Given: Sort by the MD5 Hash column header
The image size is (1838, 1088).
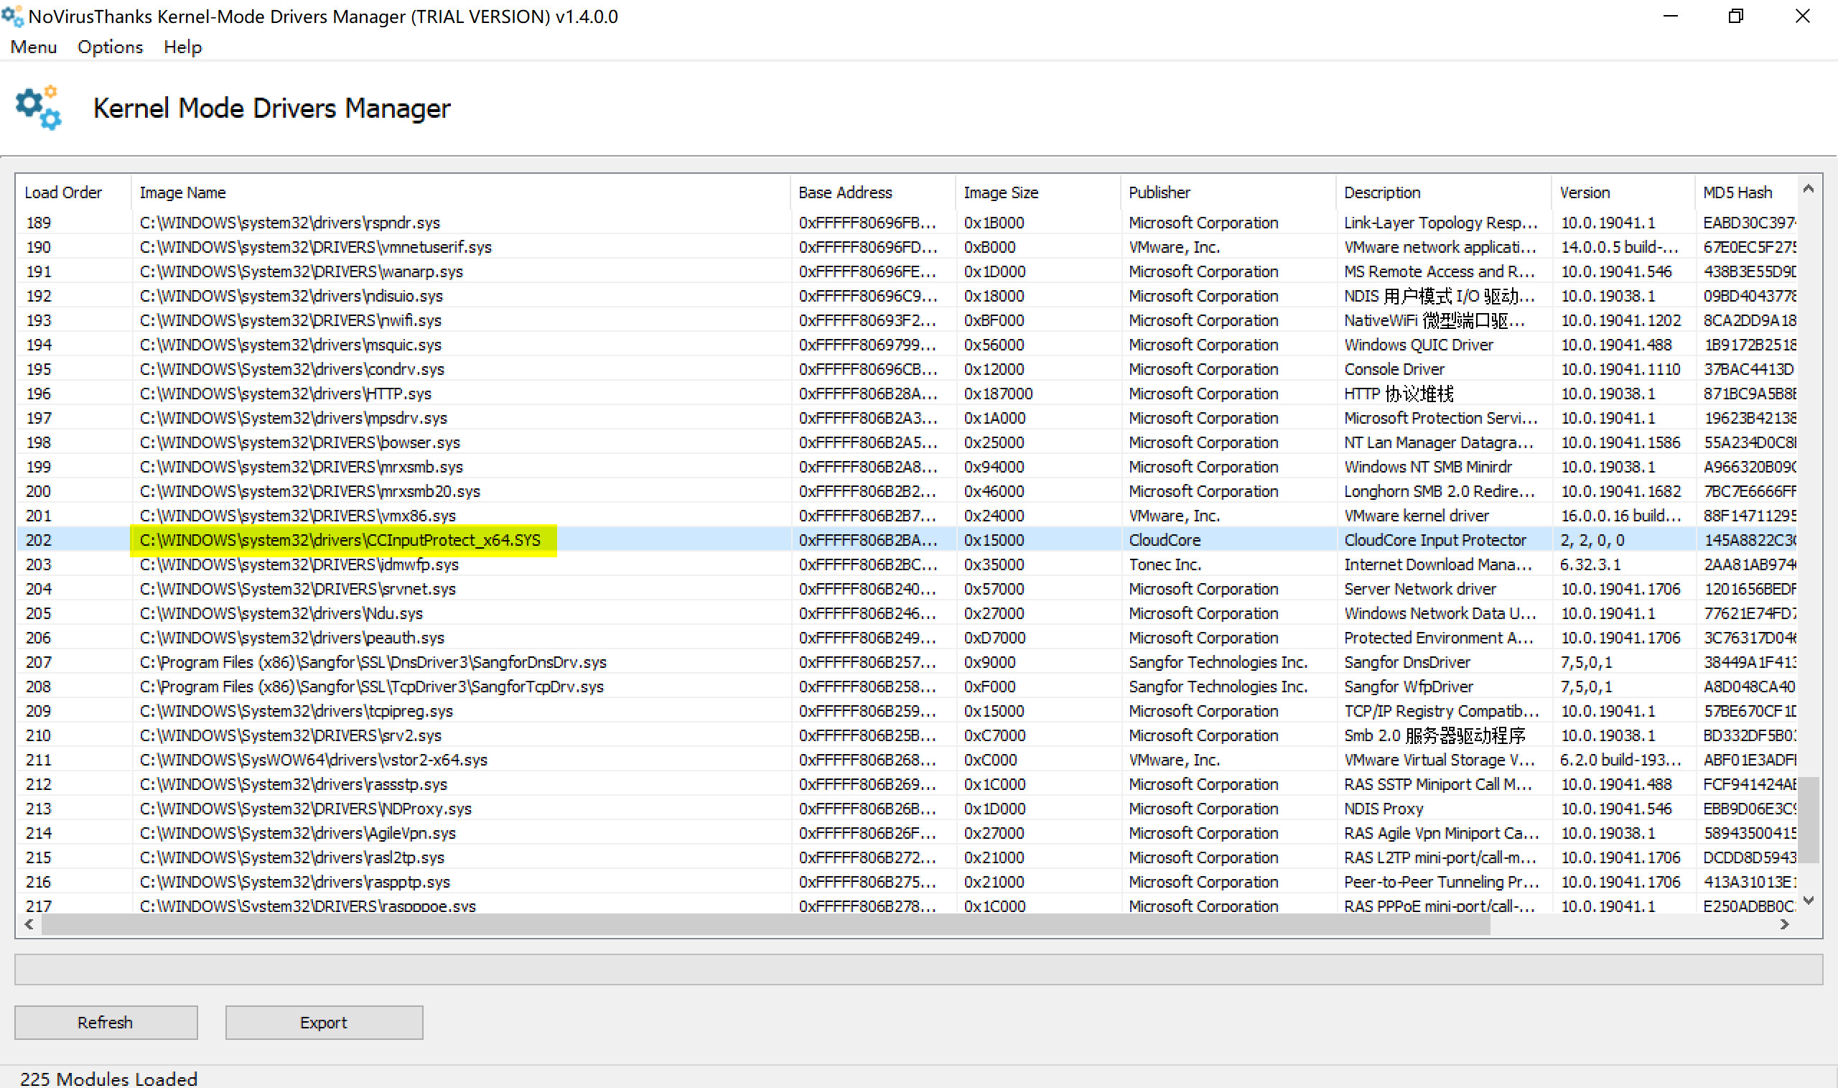Looking at the screenshot, I should tap(1745, 192).
